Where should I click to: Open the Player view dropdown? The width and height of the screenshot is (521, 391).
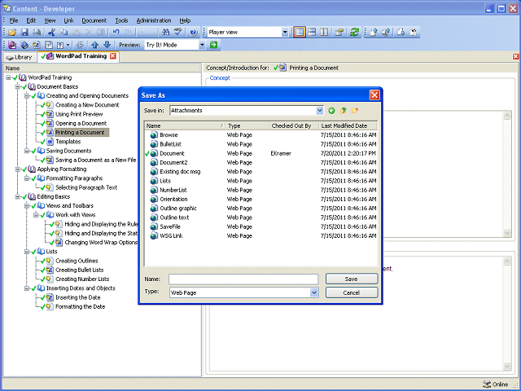click(285, 33)
